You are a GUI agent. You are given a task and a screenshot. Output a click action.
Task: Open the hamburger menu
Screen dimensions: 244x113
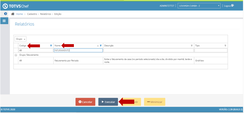pos(4,21)
